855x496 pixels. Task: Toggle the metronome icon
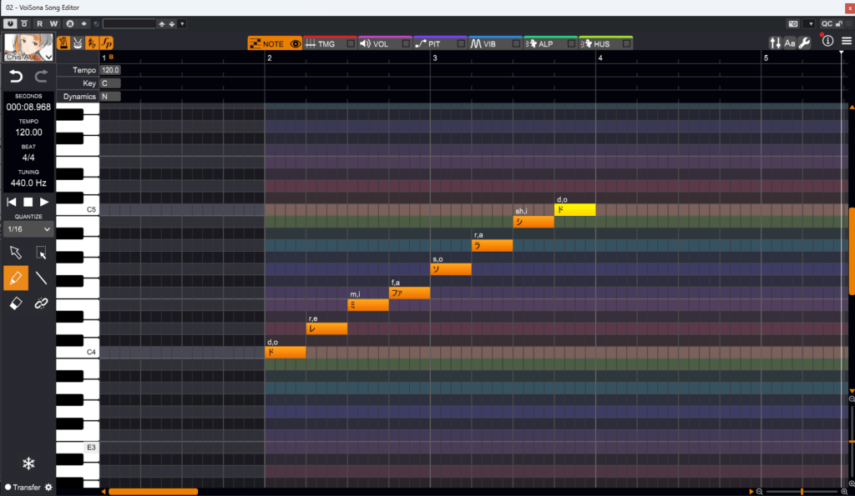coord(63,43)
